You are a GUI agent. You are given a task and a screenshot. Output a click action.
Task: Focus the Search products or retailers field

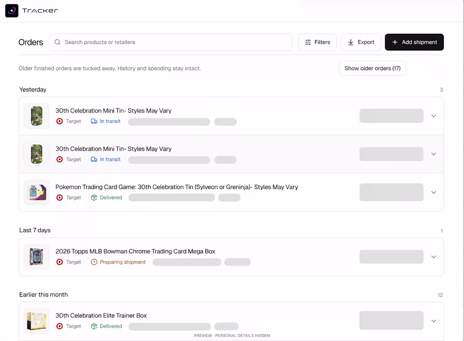[170, 42]
